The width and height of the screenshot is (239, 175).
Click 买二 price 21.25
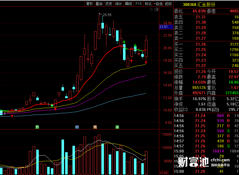(201, 50)
